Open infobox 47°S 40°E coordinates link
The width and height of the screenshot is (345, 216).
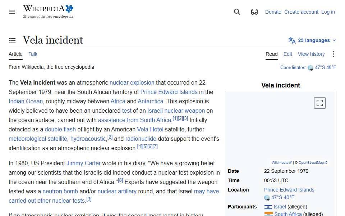[283, 198]
